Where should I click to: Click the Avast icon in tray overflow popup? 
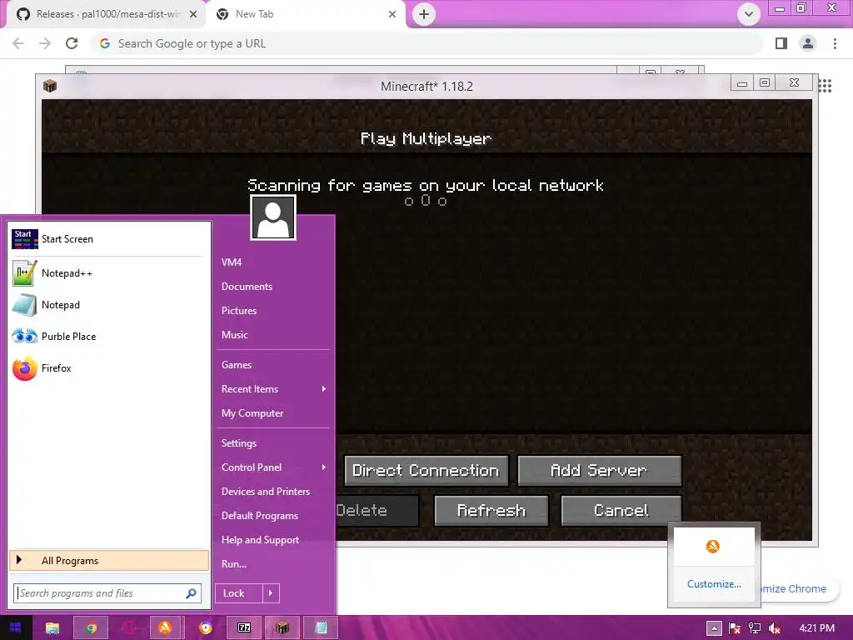click(x=713, y=547)
